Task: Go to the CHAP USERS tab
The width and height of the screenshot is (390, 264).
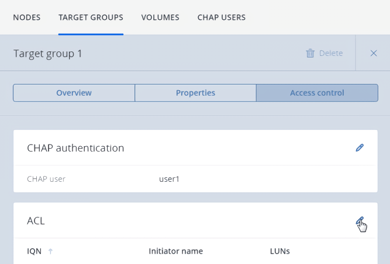Action: point(222,17)
